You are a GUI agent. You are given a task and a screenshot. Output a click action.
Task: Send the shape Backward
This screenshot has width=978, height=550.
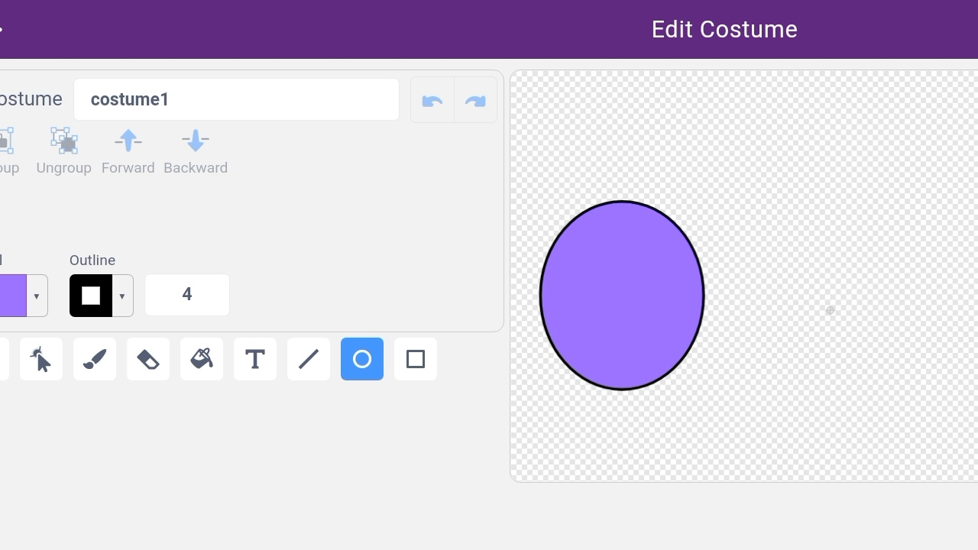pyautogui.click(x=196, y=150)
